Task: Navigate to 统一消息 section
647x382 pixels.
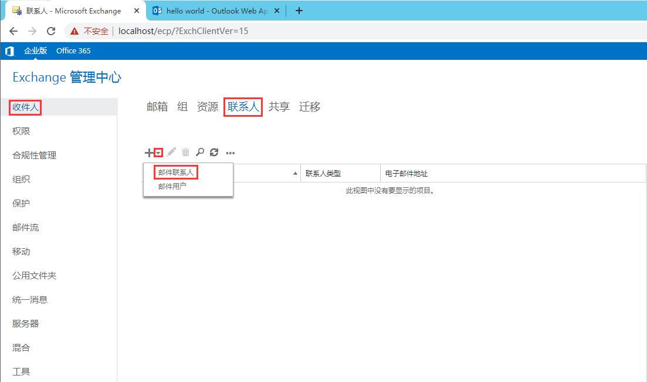Action: point(30,299)
